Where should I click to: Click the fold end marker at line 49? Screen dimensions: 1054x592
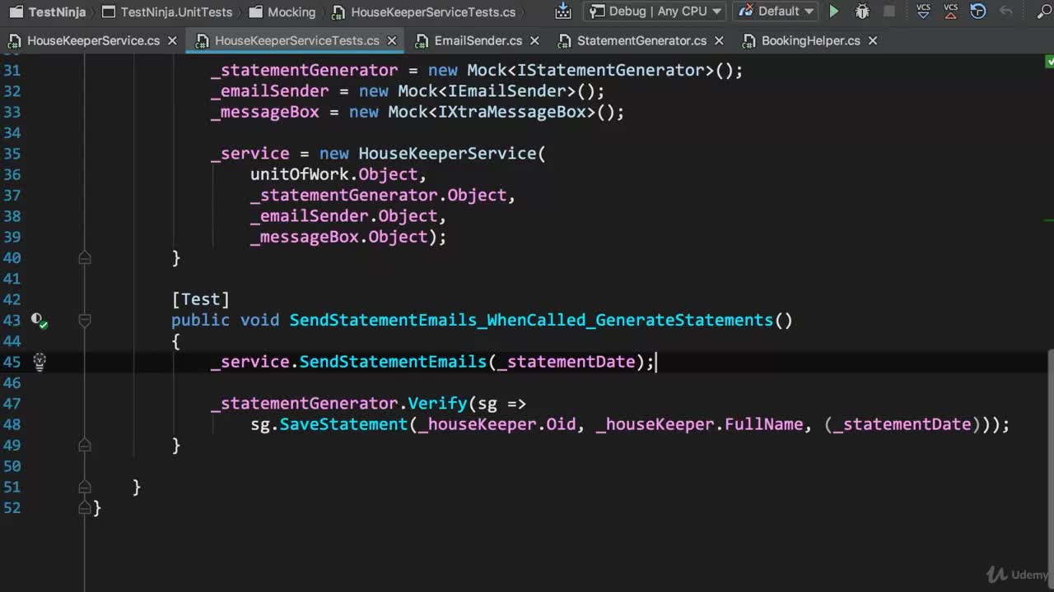tap(84, 445)
